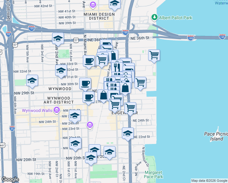Viewport: 228px width, 183px height.
Task: Click the school marker overlapping NW 20th St label's end
Action: coord(91,159)
